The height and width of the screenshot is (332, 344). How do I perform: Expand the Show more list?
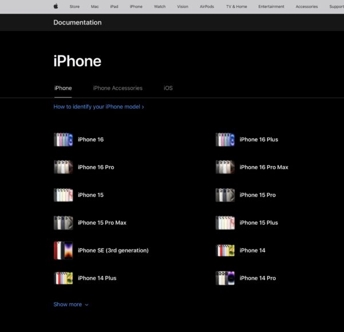point(71,305)
